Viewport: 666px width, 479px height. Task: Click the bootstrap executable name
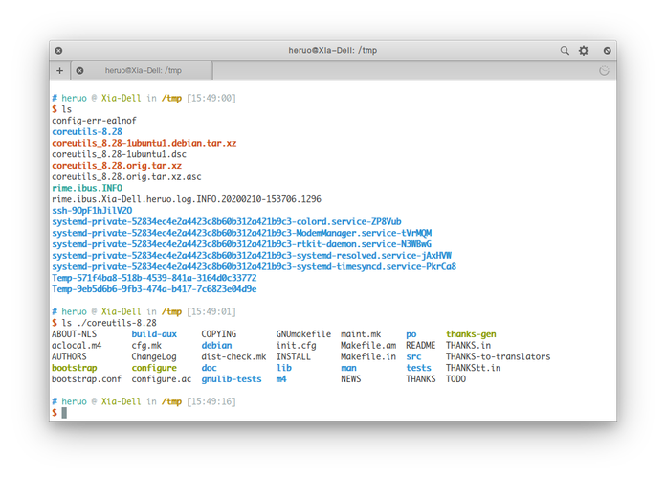point(74,368)
